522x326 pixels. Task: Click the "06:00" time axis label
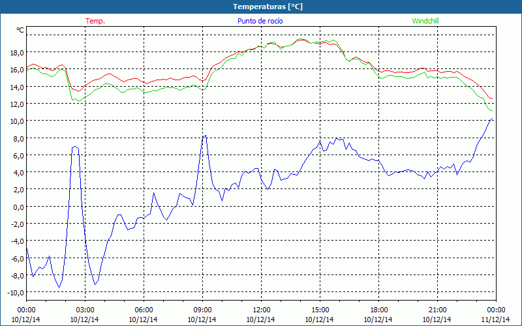click(144, 310)
